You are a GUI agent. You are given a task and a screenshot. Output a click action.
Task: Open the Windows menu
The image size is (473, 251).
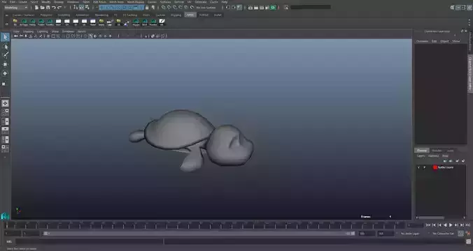tap(73, 2)
